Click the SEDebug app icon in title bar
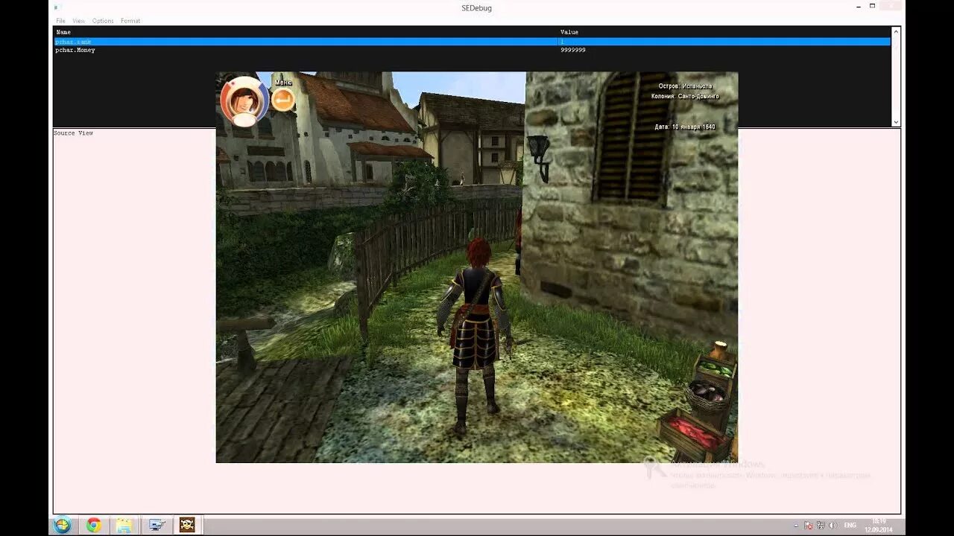This screenshot has width=954, height=536. (57, 7)
